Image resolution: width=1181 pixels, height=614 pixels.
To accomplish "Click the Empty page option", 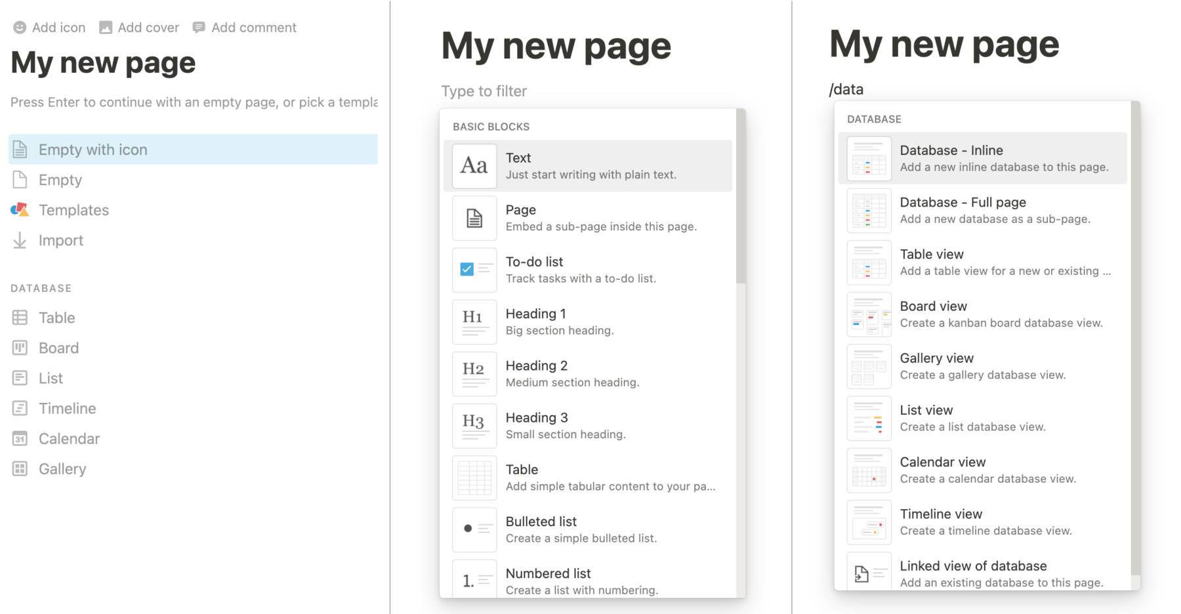I will click(60, 180).
